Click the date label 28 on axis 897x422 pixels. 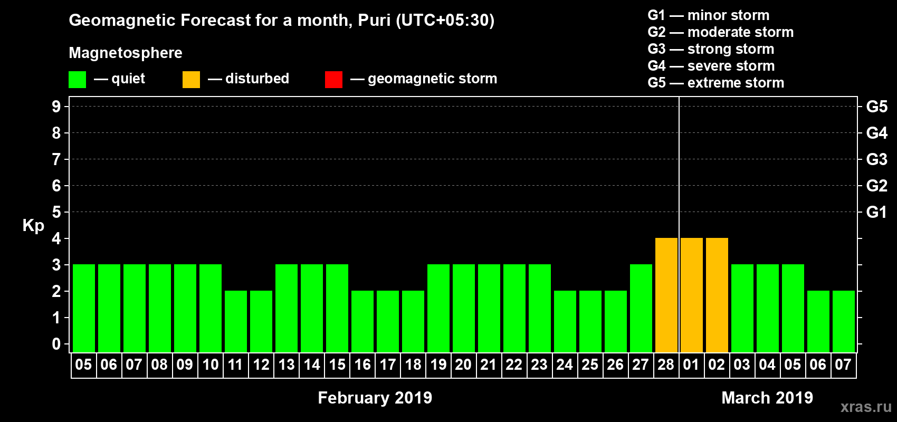(x=666, y=365)
